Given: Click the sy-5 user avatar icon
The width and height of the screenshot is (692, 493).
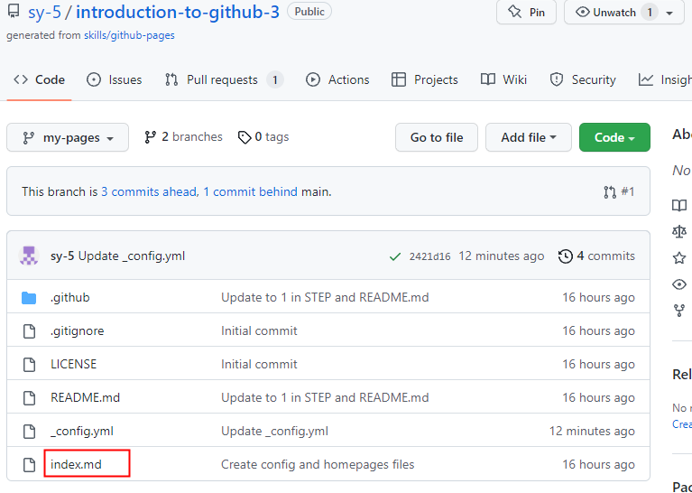Looking at the screenshot, I should point(29,256).
